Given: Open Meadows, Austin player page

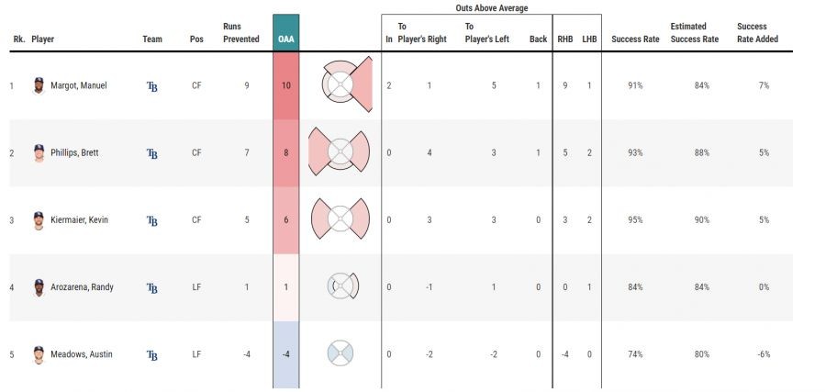Looking at the screenshot, I should (81, 354).
